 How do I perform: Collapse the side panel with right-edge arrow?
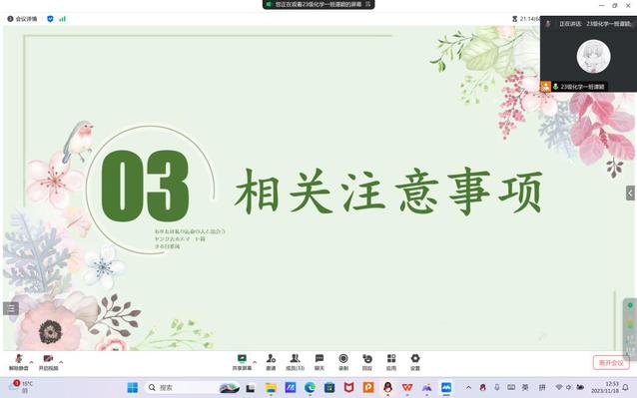[630, 194]
